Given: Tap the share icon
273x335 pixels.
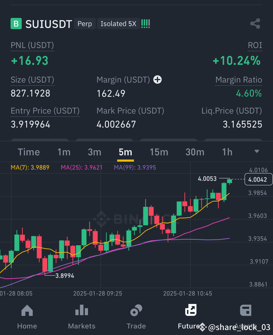Looking at the screenshot, I should point(255,23).
